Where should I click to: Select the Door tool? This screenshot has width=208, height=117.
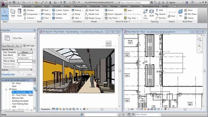pyautogui.click(x=19, y=13)
